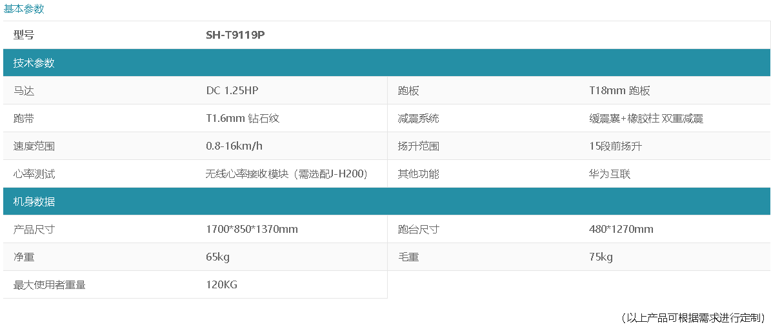
Task: Click the 15段前扬升 incline value
Action: [616, 146]
